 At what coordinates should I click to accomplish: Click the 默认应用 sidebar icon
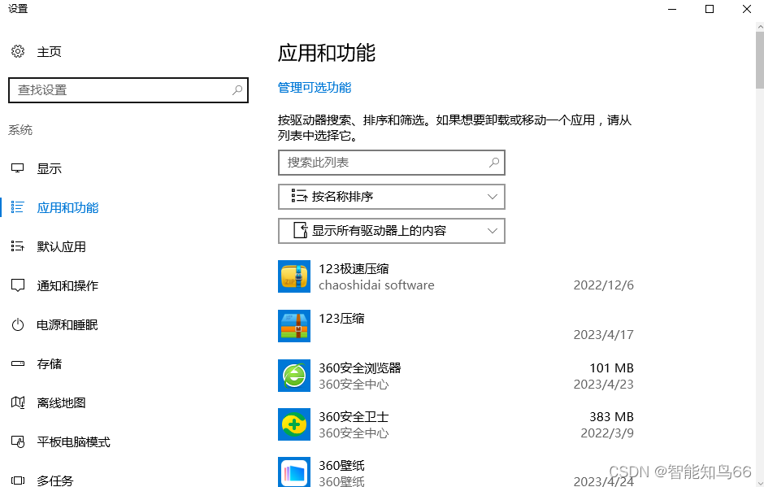tap(18, 246)
